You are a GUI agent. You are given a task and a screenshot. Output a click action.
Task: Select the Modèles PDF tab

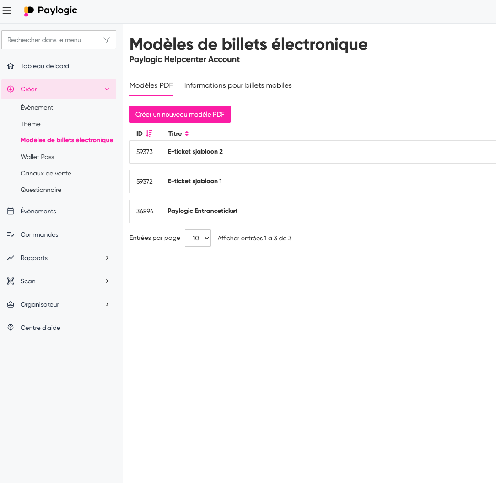coord(151,85)
